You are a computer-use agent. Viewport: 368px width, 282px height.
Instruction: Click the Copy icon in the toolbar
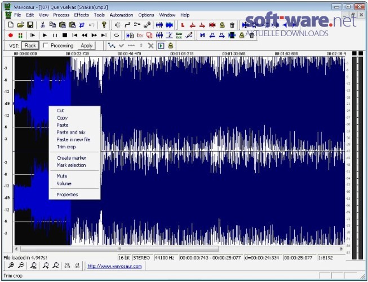[x=52, y=25]
